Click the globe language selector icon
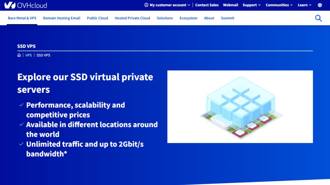Screen dimensions: 330x185 point(320,5)
